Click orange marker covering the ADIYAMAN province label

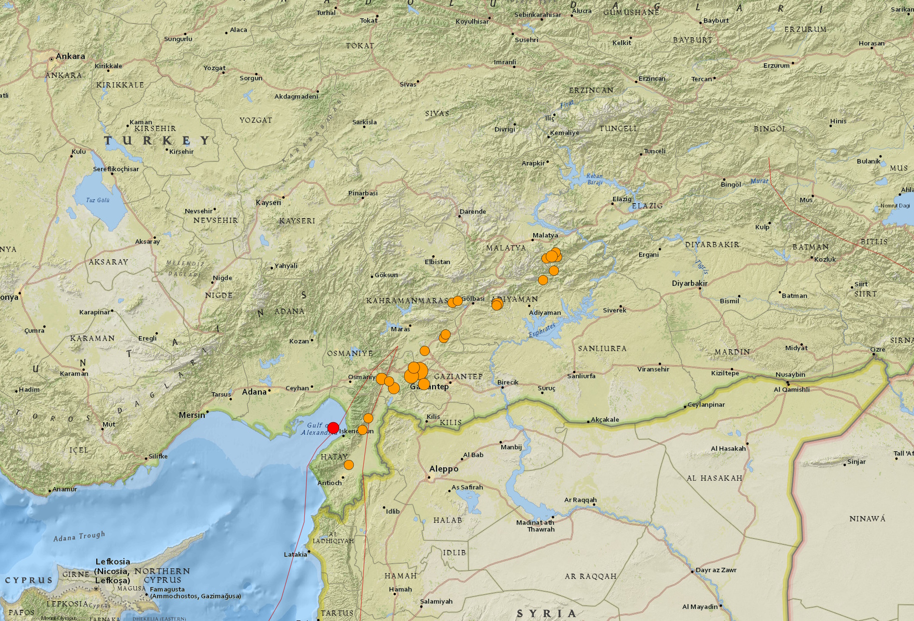pyautogui.click(x=496, y=304)
